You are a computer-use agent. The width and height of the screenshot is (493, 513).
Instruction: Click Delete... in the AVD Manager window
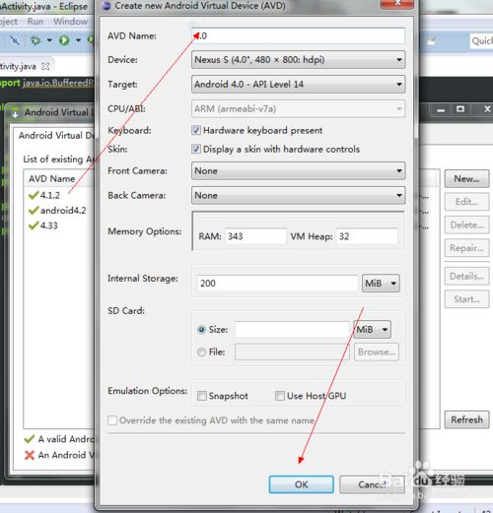pos(466,225)
